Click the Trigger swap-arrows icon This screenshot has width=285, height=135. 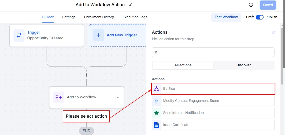[19, 35]
